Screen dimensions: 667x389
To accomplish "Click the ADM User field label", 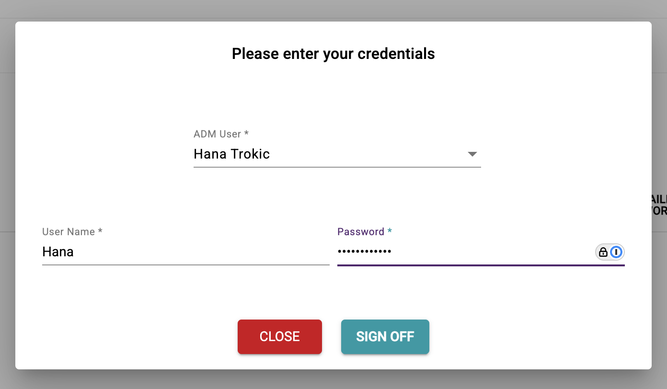I will pyautogui.click(x=218, y=134).
